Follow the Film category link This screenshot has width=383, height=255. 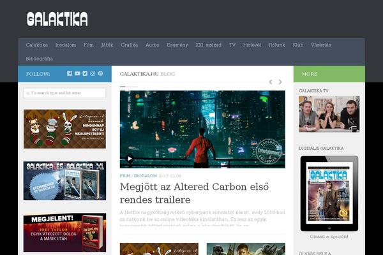click(x=125, y=176)
